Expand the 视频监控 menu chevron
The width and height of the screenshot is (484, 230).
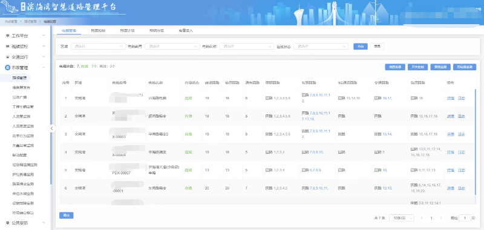click(x=44, y=47)
